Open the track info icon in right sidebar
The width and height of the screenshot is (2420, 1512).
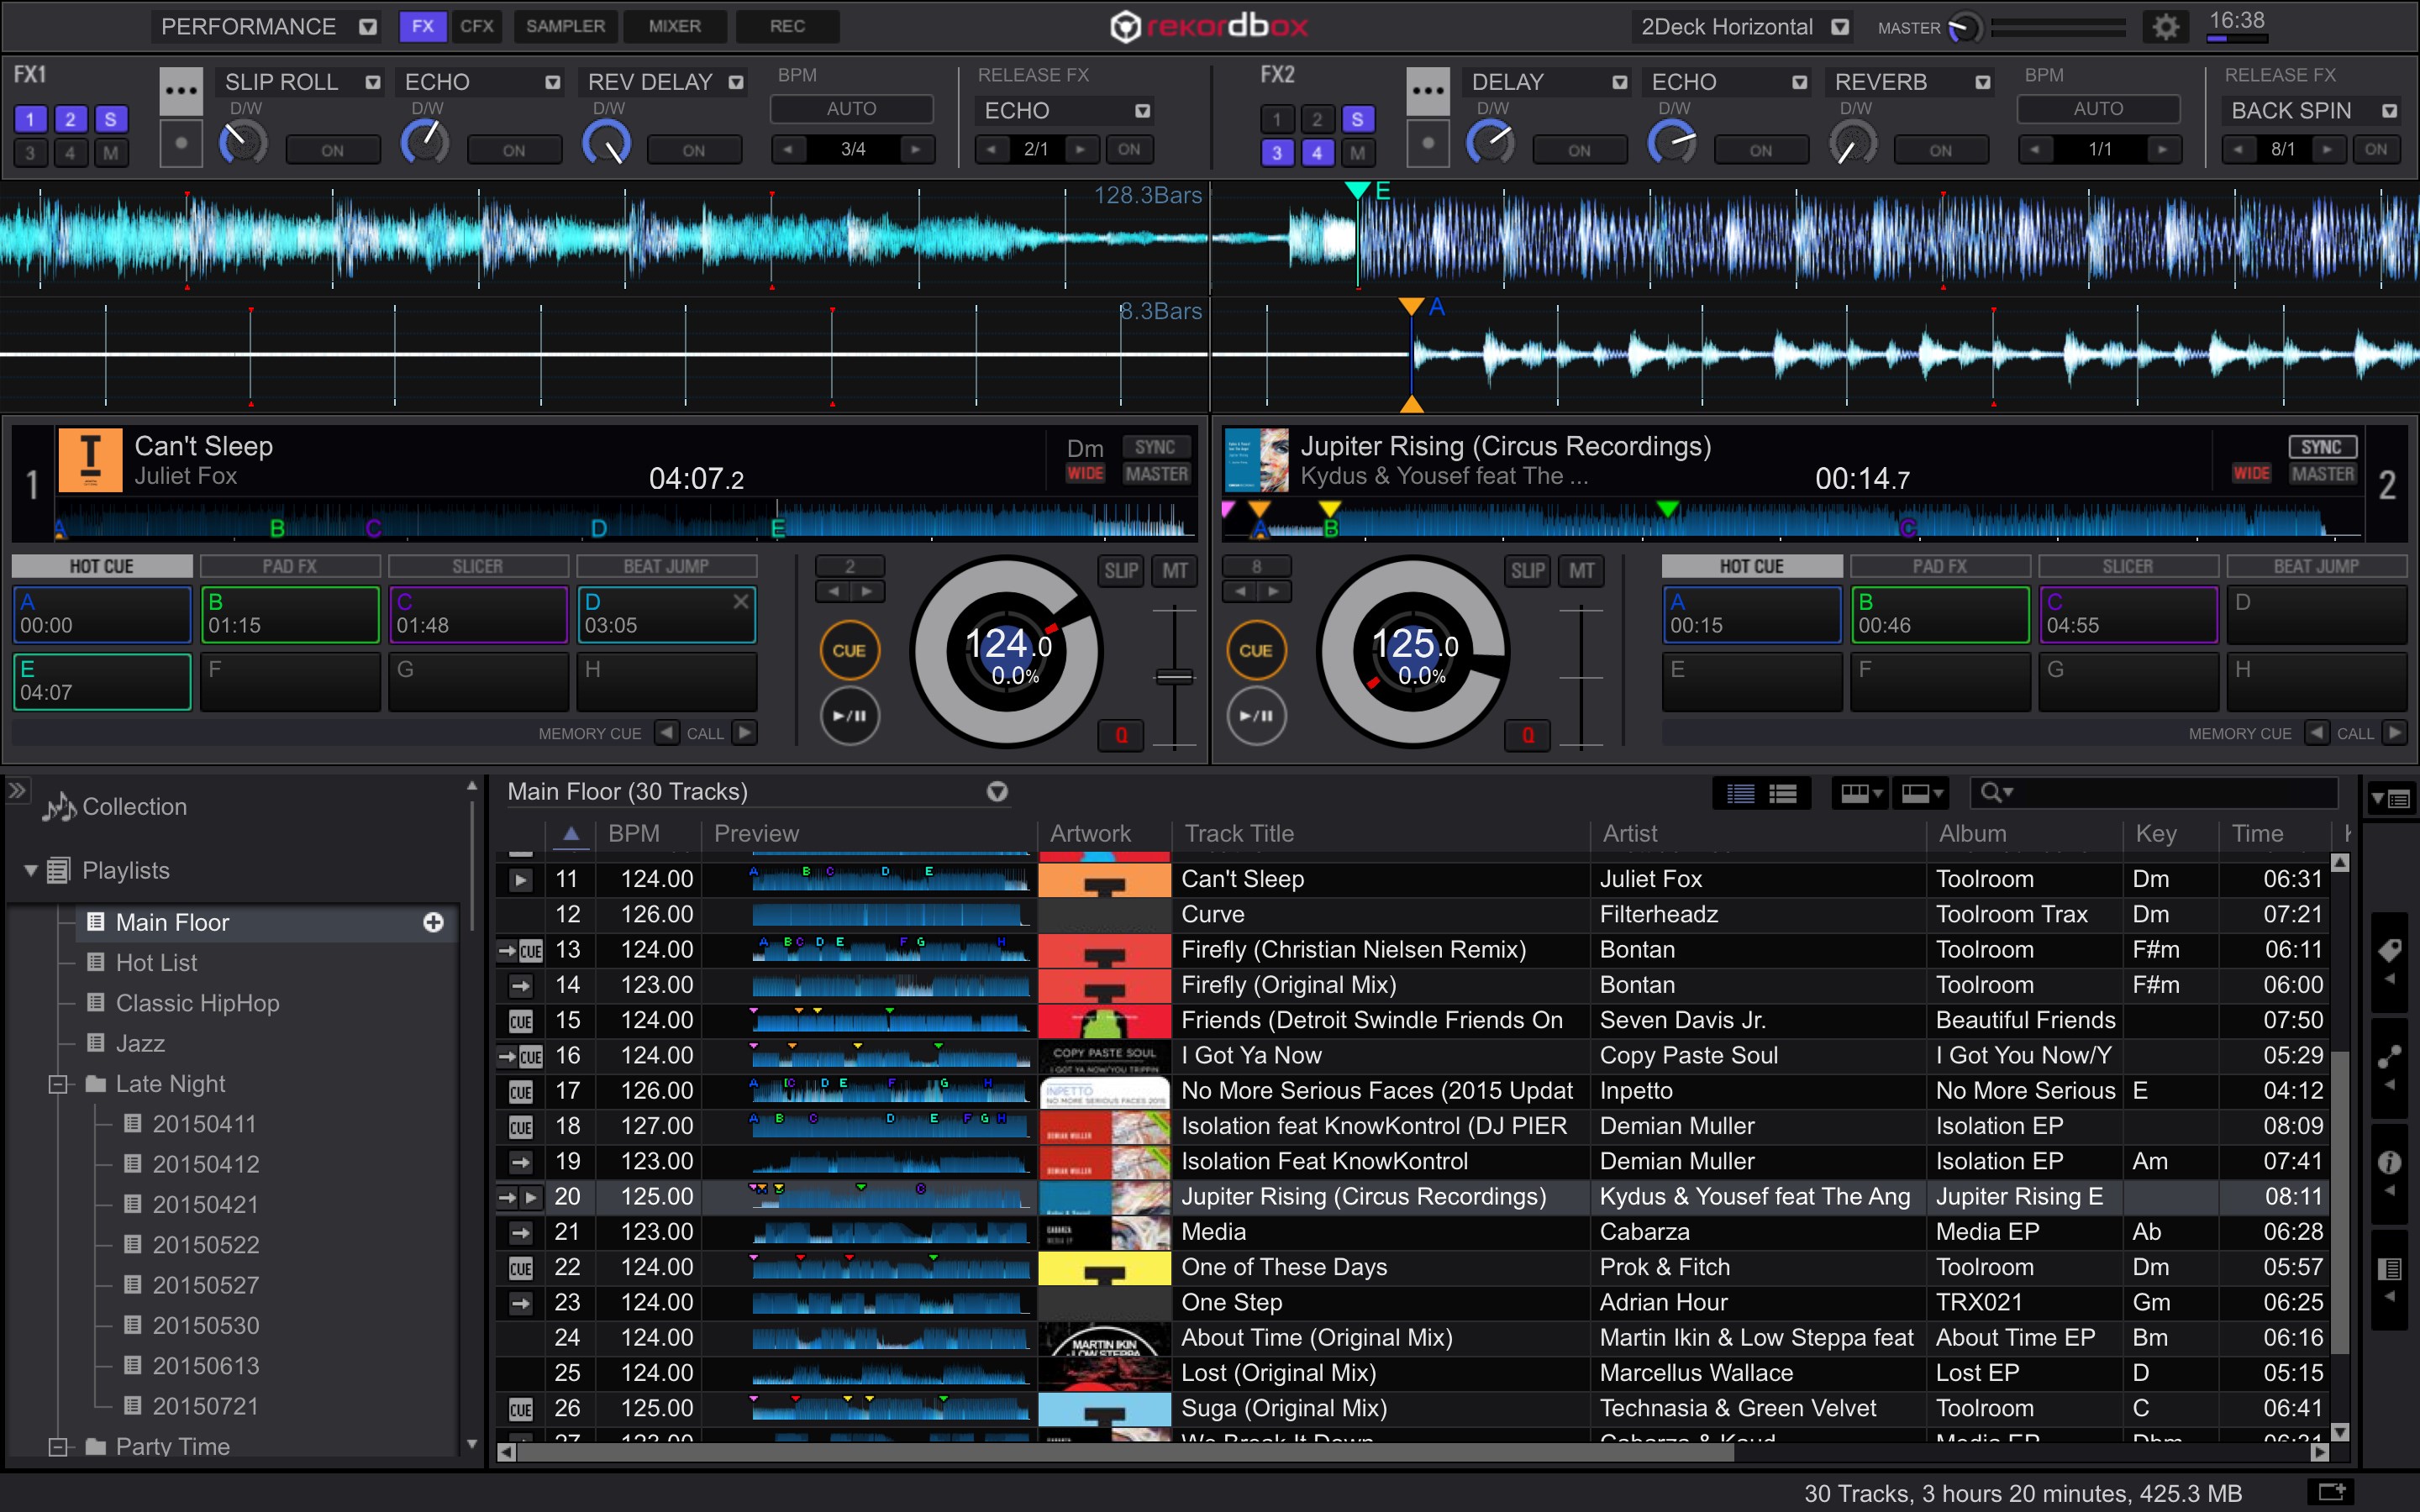point(2389,1162)
